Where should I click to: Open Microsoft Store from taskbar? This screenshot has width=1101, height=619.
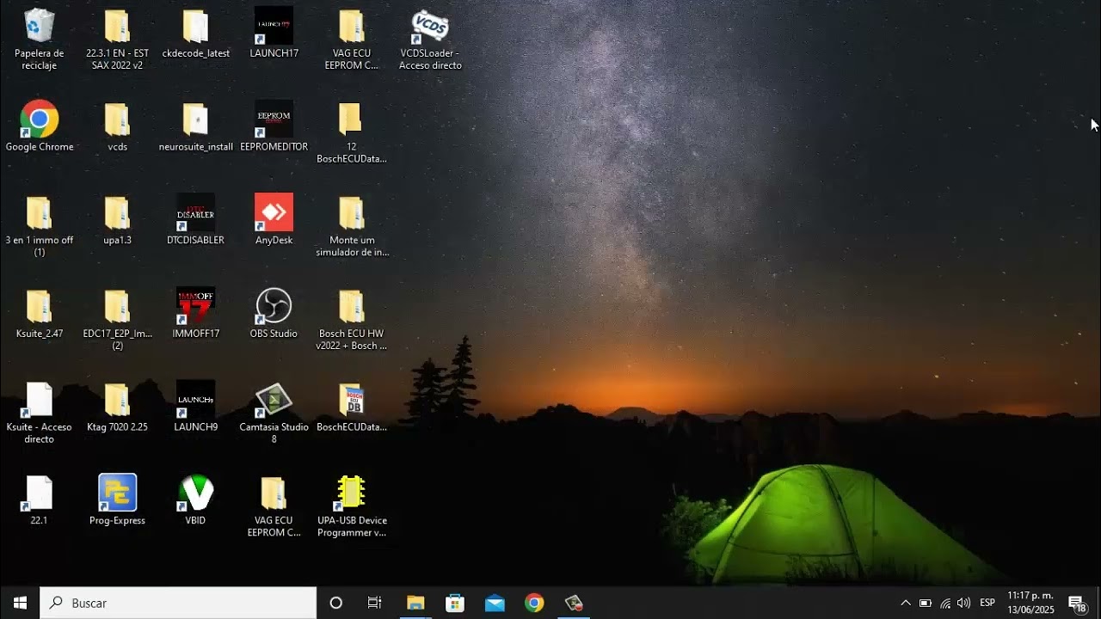pyautogui.click(x=455, y=603)
